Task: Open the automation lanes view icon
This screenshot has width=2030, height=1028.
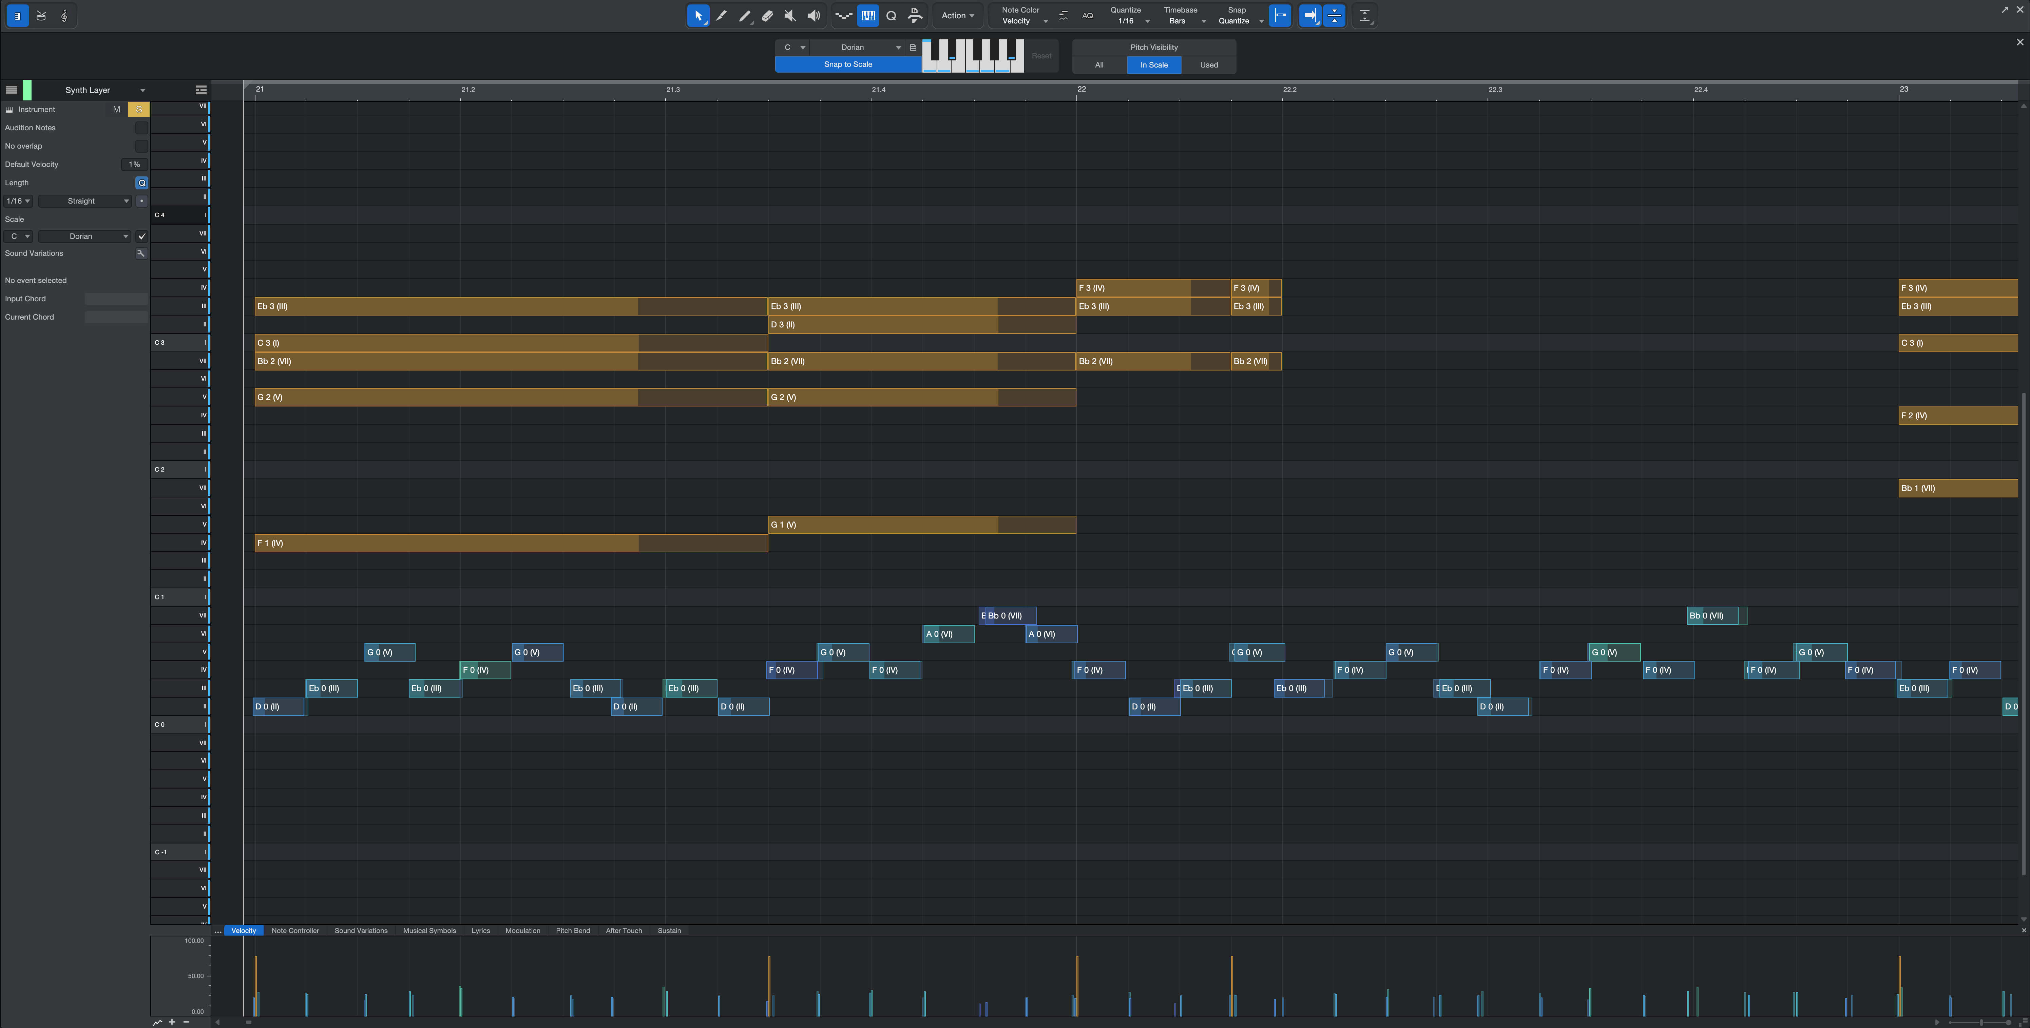Action: pyautogui.click(x=843, y=16)
